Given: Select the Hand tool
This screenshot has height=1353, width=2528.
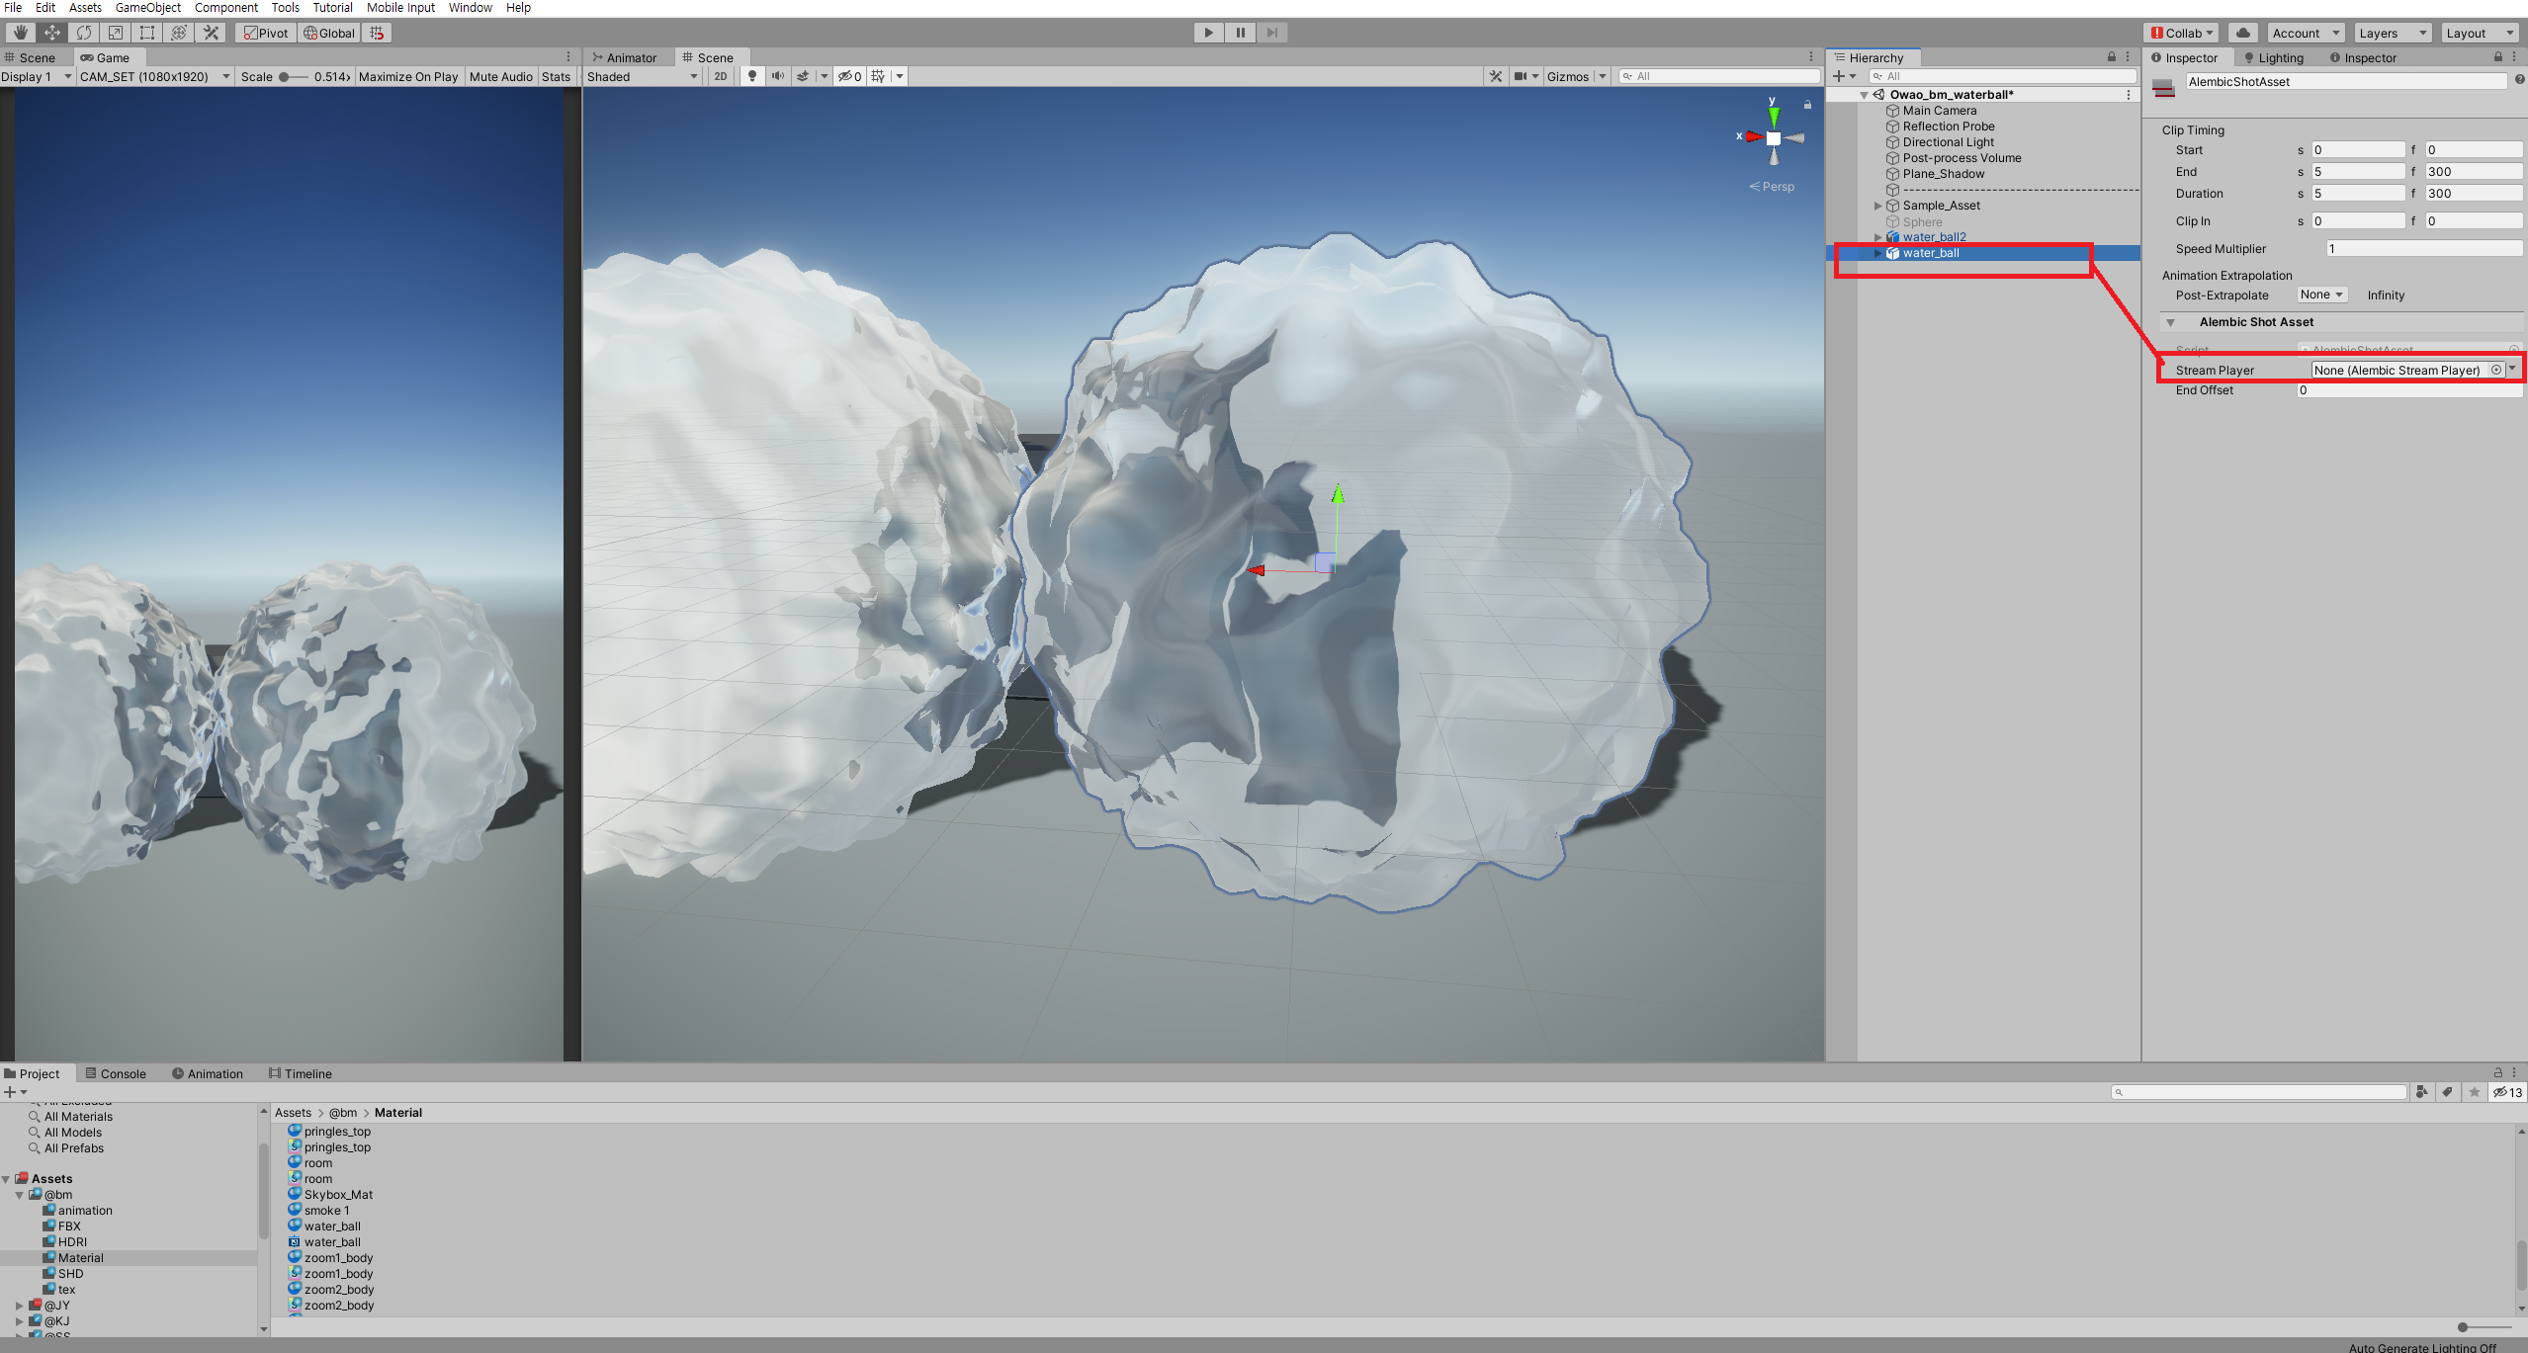Looking at the screenshot, I should pyautogui.click(x=21, y=33).
